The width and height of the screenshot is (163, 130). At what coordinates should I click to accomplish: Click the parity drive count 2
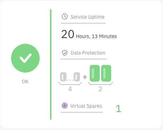(x=100, y=89)
